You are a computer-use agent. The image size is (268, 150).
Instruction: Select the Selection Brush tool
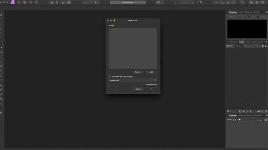tap(1, 33)
